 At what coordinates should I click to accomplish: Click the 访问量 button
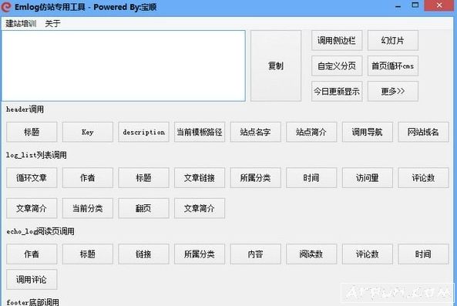pos(368,178)
